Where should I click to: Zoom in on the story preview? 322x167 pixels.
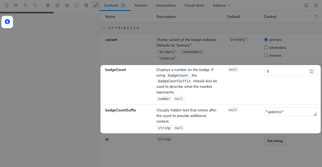pos(16,5)
